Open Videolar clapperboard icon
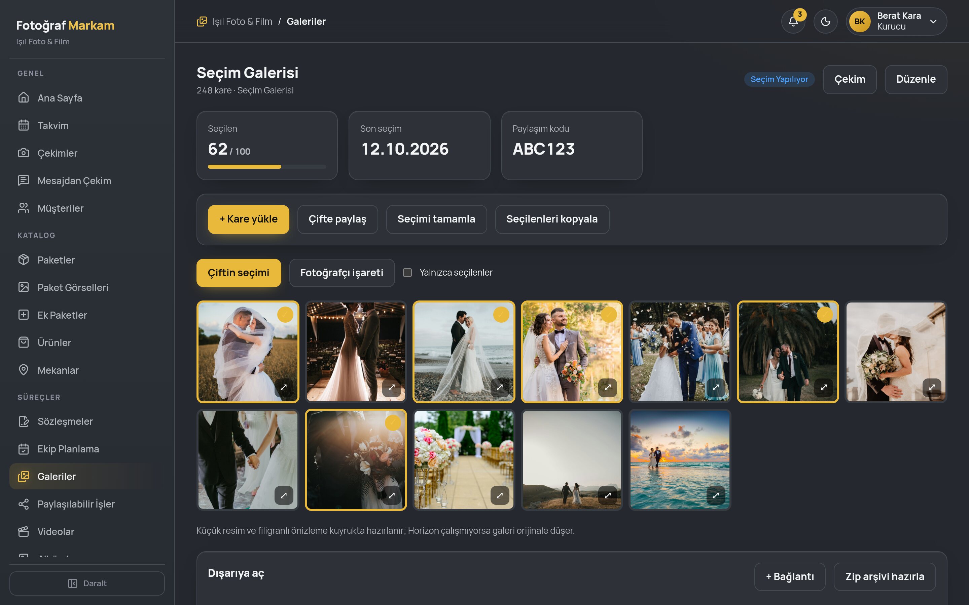 (x=24, y=532)
